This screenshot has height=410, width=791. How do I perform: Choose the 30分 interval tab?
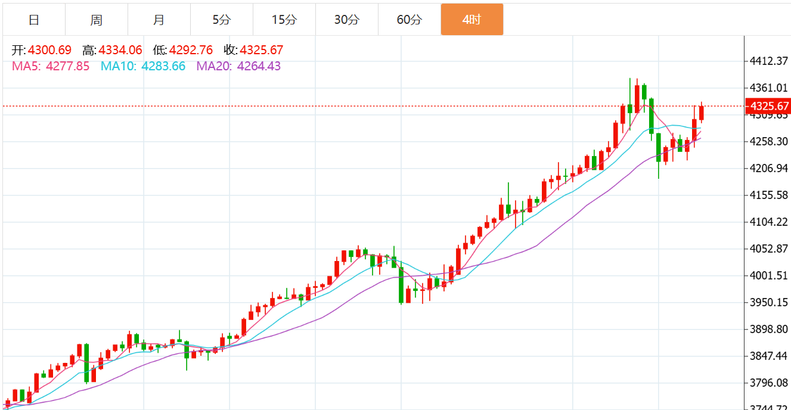click(x=347, y=20)
